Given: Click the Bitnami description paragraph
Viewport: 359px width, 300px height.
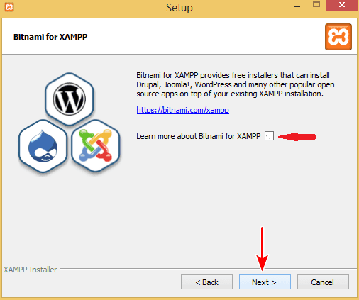Looking at the screenshot, I should point(236,84).
